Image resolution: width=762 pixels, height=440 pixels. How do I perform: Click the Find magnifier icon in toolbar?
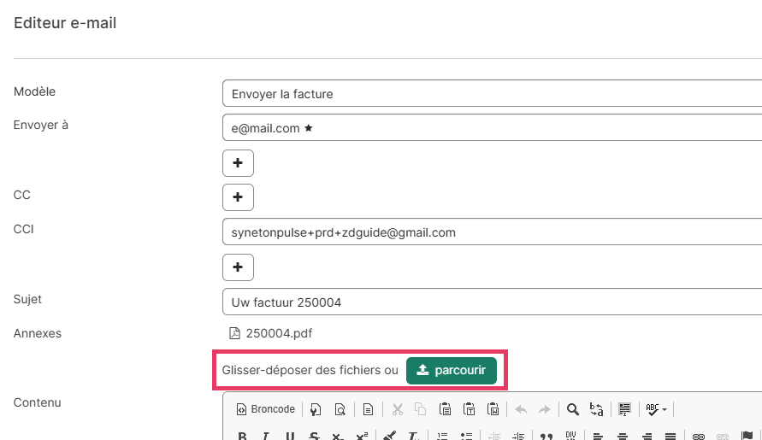[x=573, y=409]
